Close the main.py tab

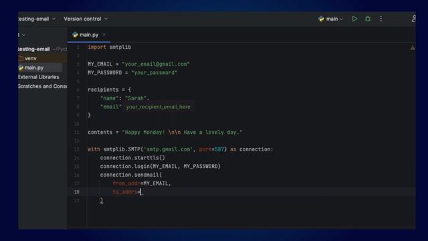point(104,35)
